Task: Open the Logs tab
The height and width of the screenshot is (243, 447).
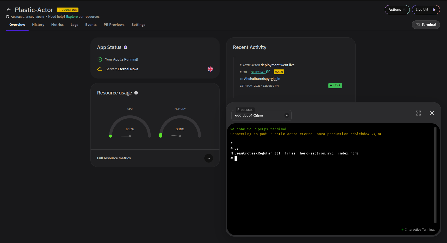Action: coord(74,25)
